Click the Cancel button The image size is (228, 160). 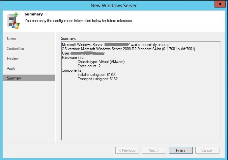(x=207, y=150)
